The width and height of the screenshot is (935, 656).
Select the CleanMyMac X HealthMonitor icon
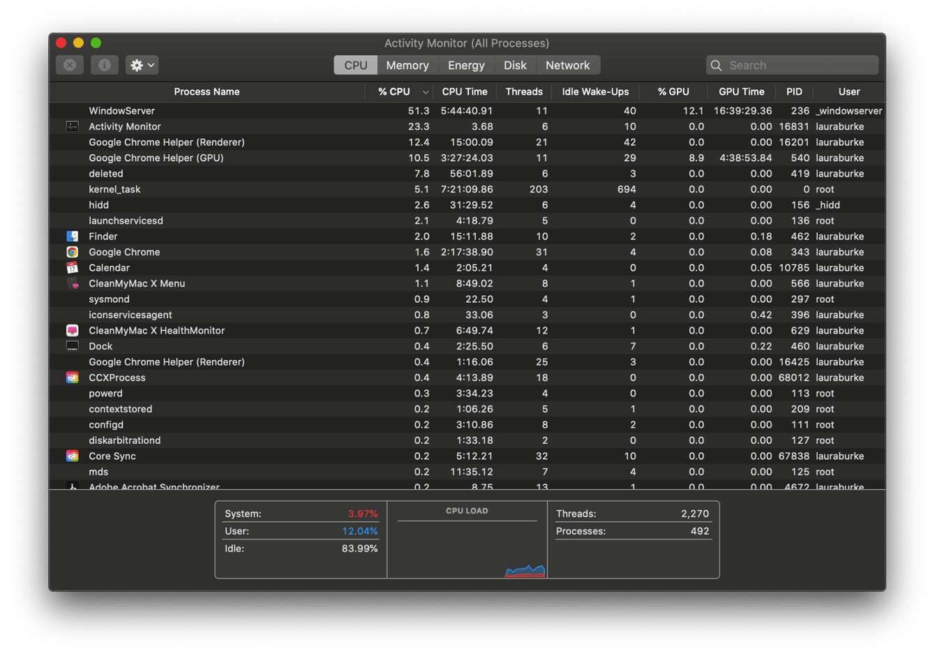72,330
